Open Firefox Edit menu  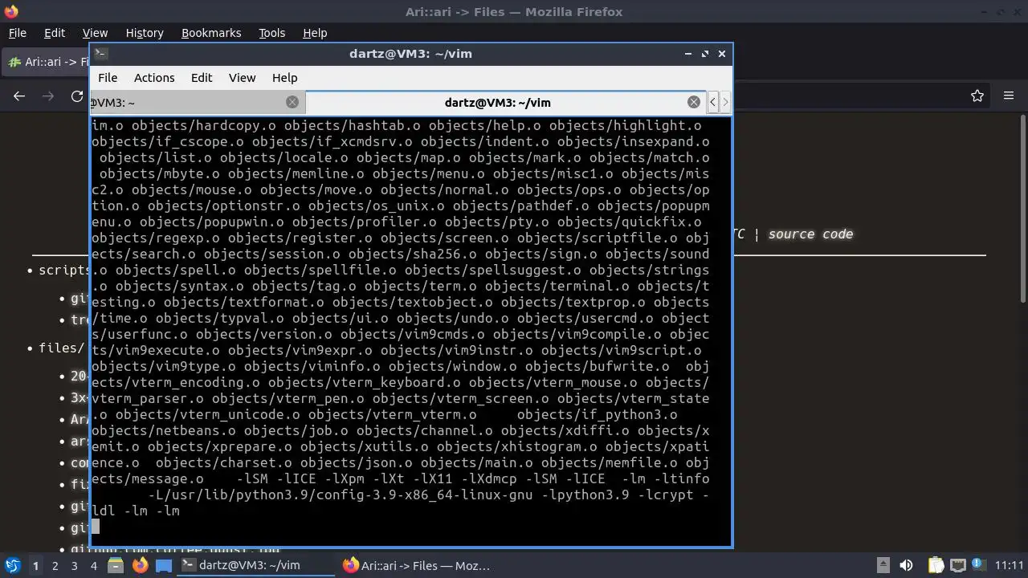pos(55,33)
